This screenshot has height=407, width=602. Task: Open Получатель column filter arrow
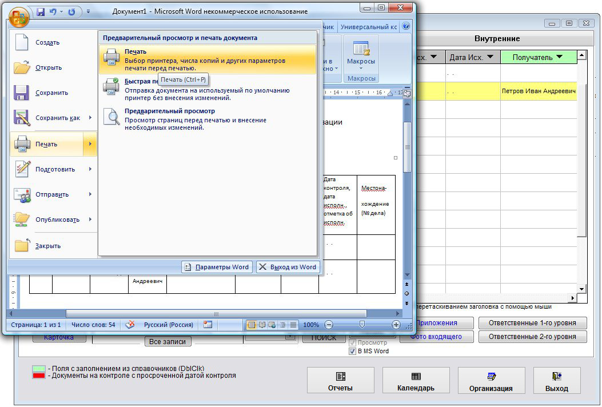pos(559,57)
